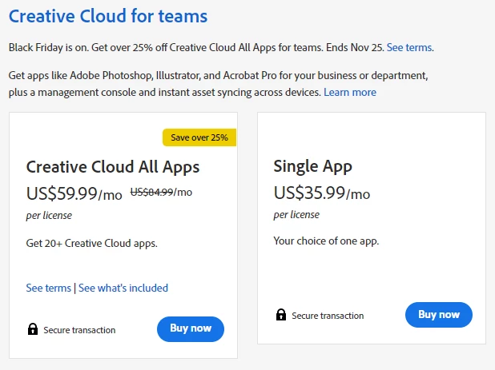Open See terms inside the All Apps card
The height and width of the screenshot is (370, 495).
click(49, 288)
